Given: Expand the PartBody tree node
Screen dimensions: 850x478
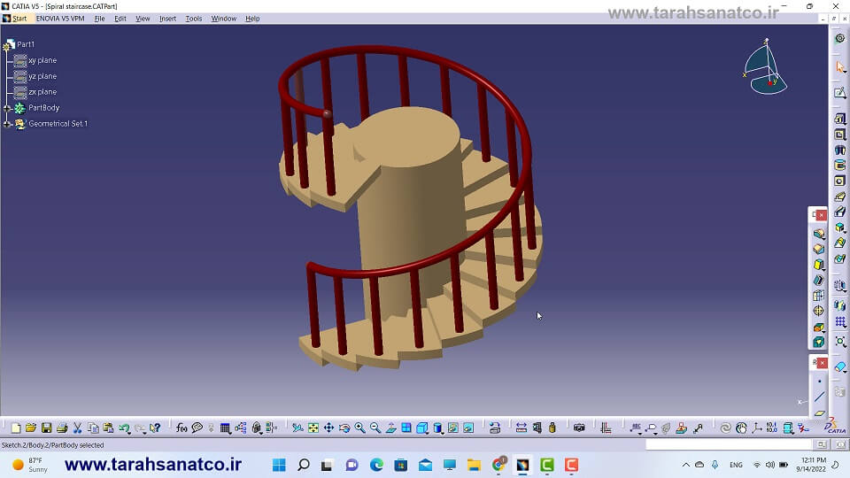Looking at the screenshot, I should [x=7, y=108].
